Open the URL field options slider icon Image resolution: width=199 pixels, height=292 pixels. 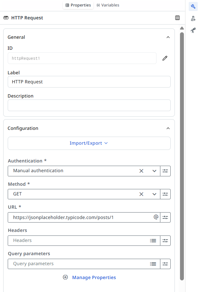[165, 217]
